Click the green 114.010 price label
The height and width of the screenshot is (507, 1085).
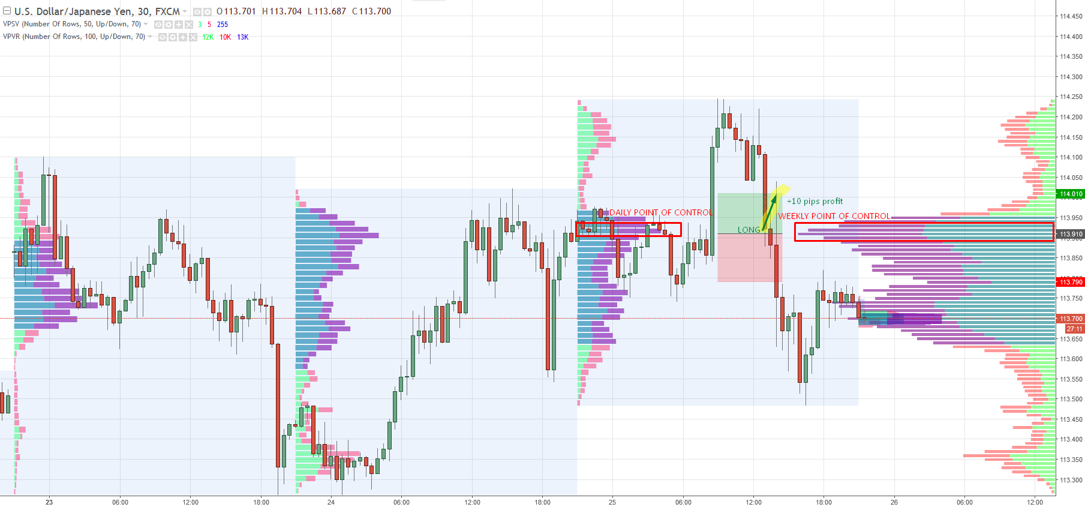(x=1071, y=194)
